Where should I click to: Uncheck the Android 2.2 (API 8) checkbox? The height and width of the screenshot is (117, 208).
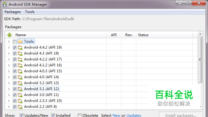point(15,107)
